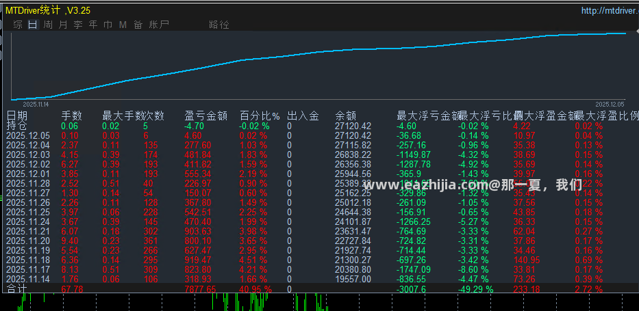Viewport: 639px width, 311px height.
Task: Click total floating loss percentage -49.29 %
Action: 475,289
